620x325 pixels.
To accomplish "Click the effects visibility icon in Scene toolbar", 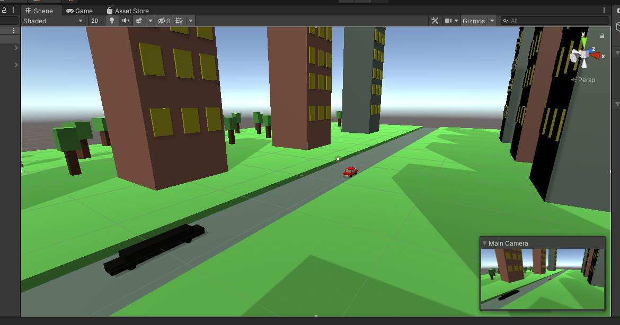I will [x=139, y=21].
